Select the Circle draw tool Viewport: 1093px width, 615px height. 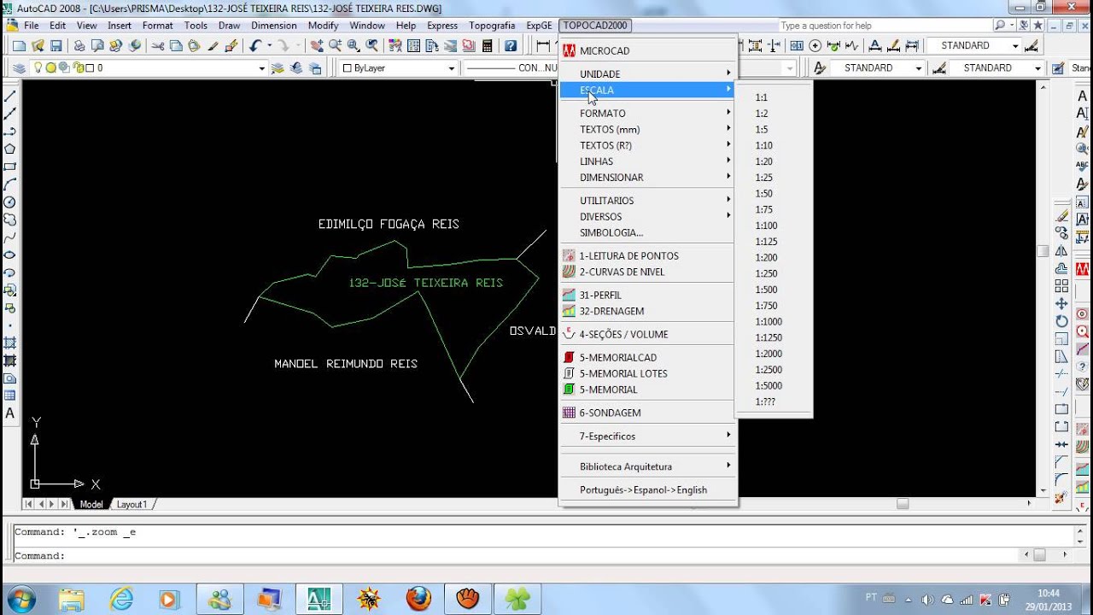click(x=10, y=202)
